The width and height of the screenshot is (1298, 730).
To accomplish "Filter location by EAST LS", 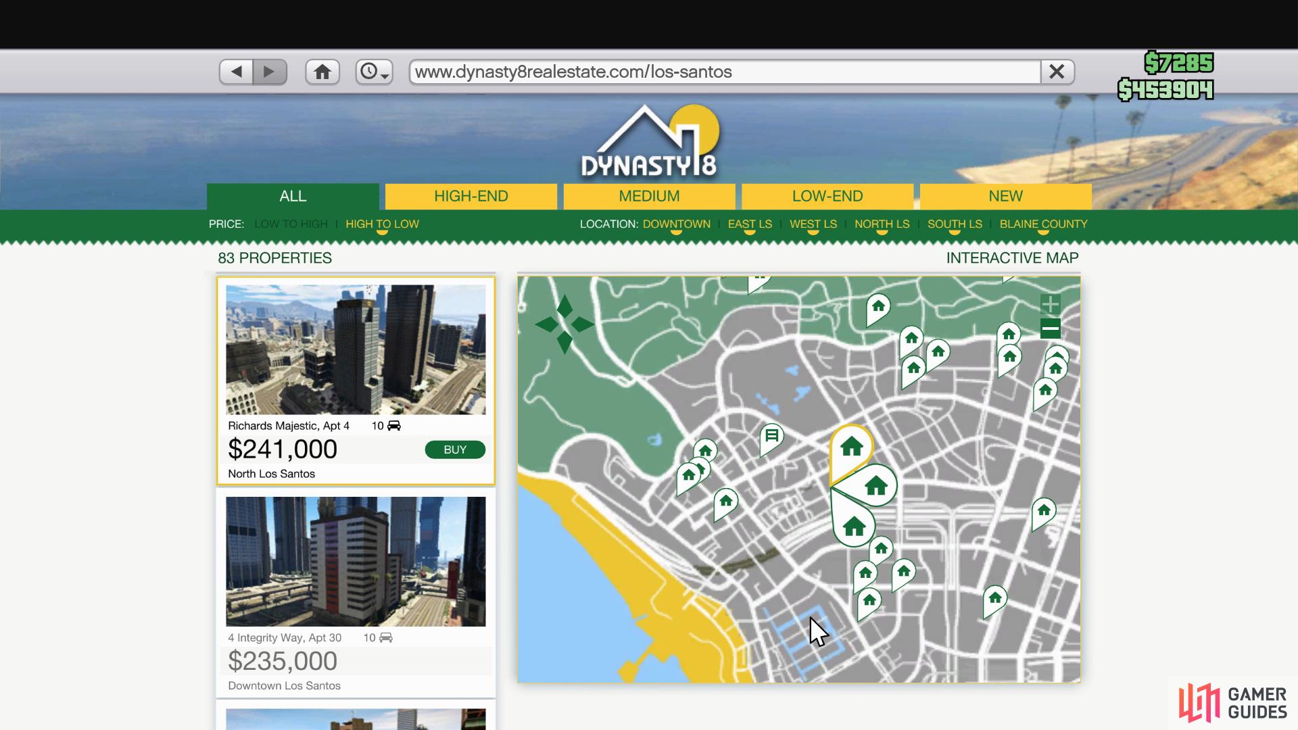I will (750, 224).
